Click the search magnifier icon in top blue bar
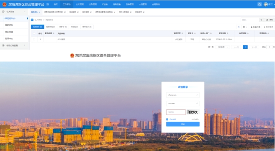Viewport: 275px width, 151px height. pyautogui.click(x=260, y=4)
